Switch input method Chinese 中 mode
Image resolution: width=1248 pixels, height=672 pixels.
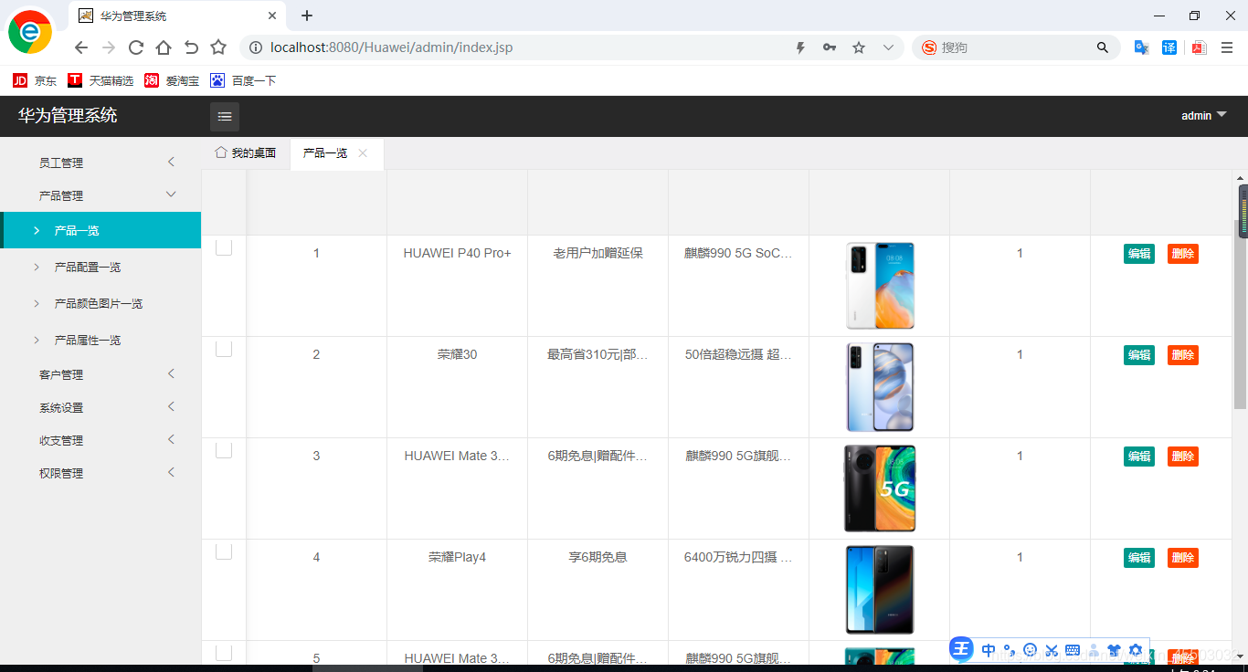[989, 650]
